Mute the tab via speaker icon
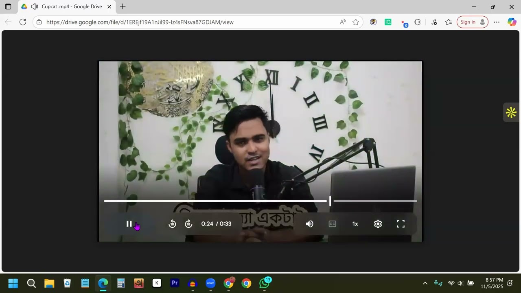Viewport: 521px width, 293px height. click(35, 7)
